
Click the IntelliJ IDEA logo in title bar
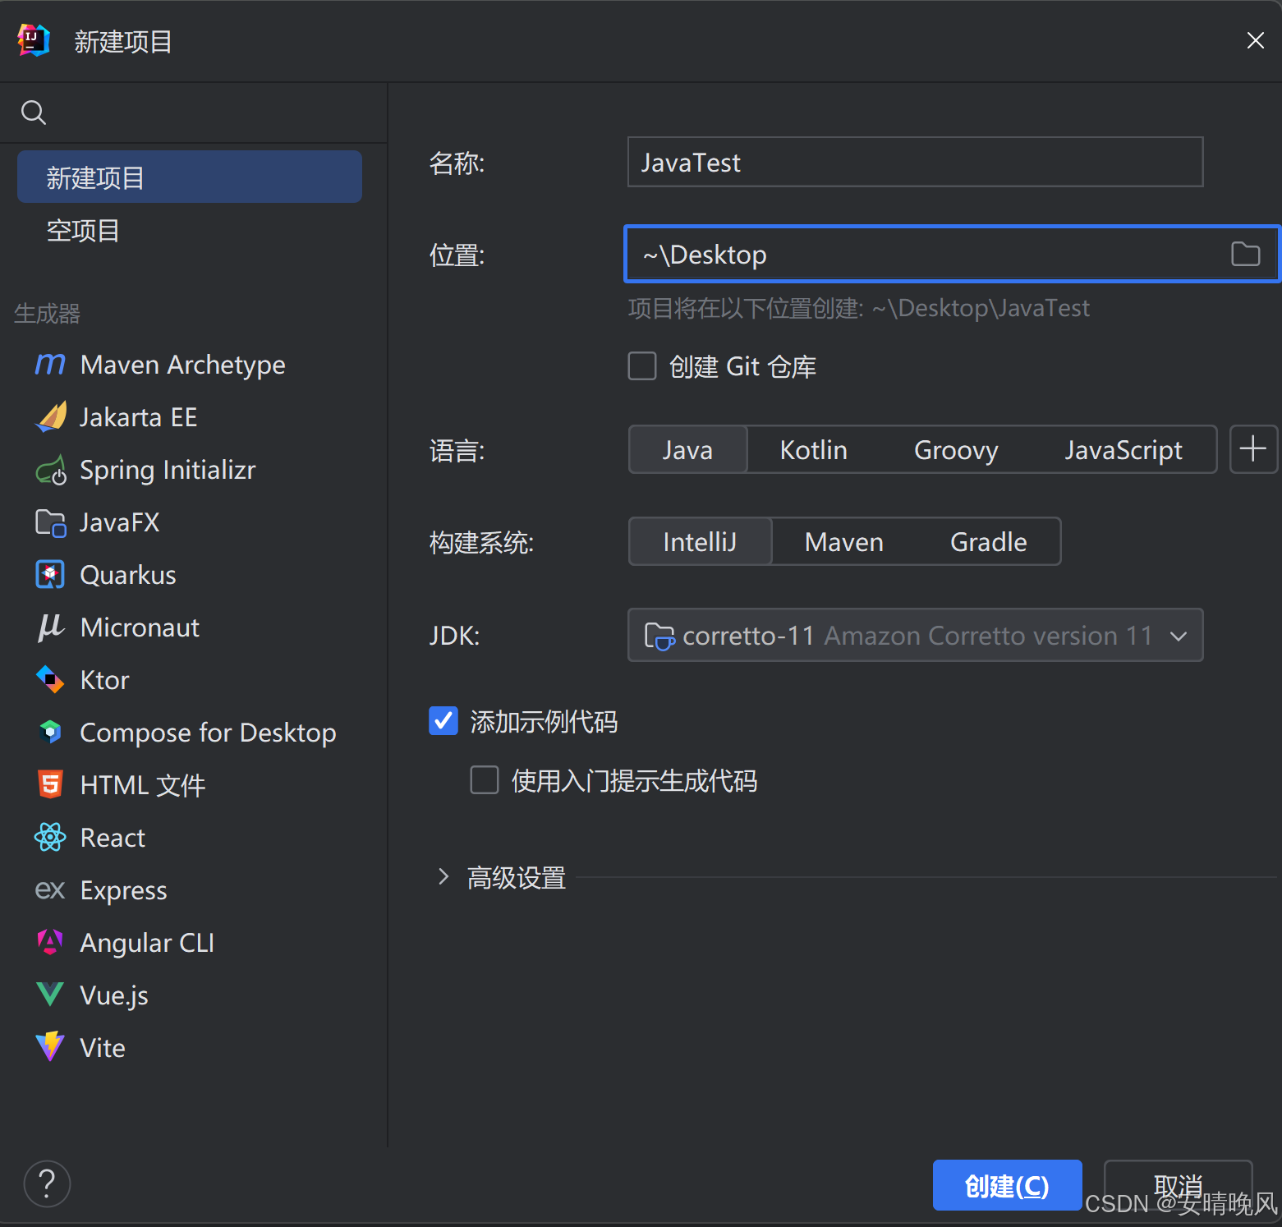coord(34,39)
